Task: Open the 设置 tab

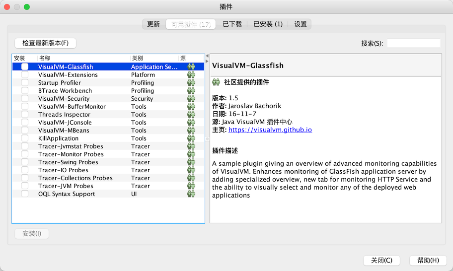Action: click(x=301, y=24)
